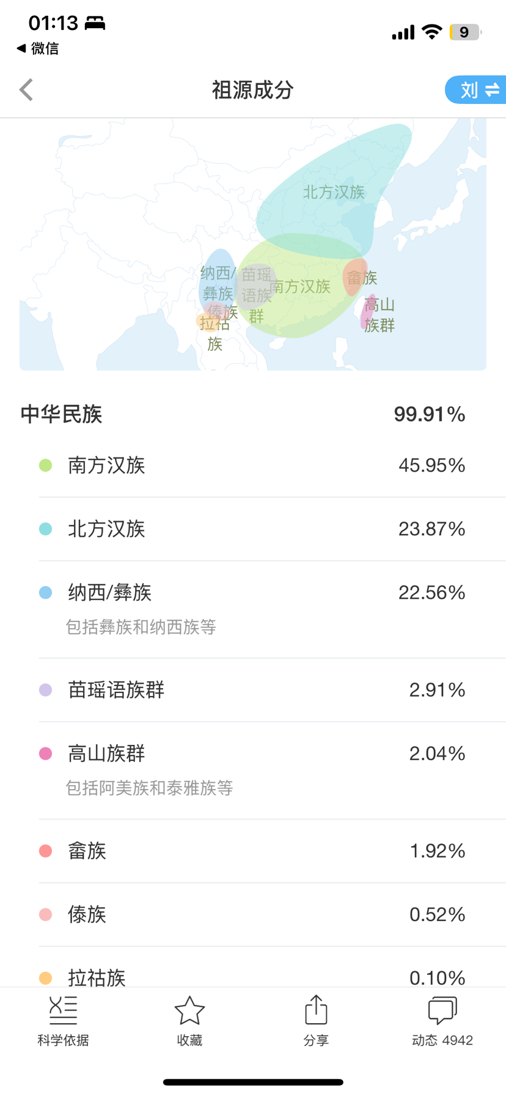
Task: Return to 微信 via status bar link
Action: [38, 48]
